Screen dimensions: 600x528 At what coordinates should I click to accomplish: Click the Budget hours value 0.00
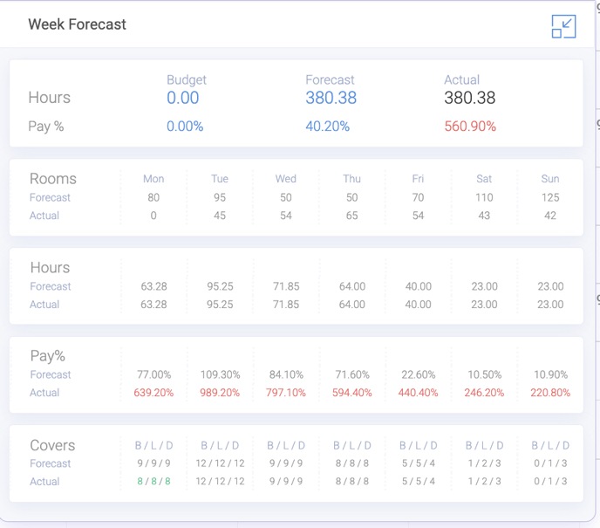183,98
